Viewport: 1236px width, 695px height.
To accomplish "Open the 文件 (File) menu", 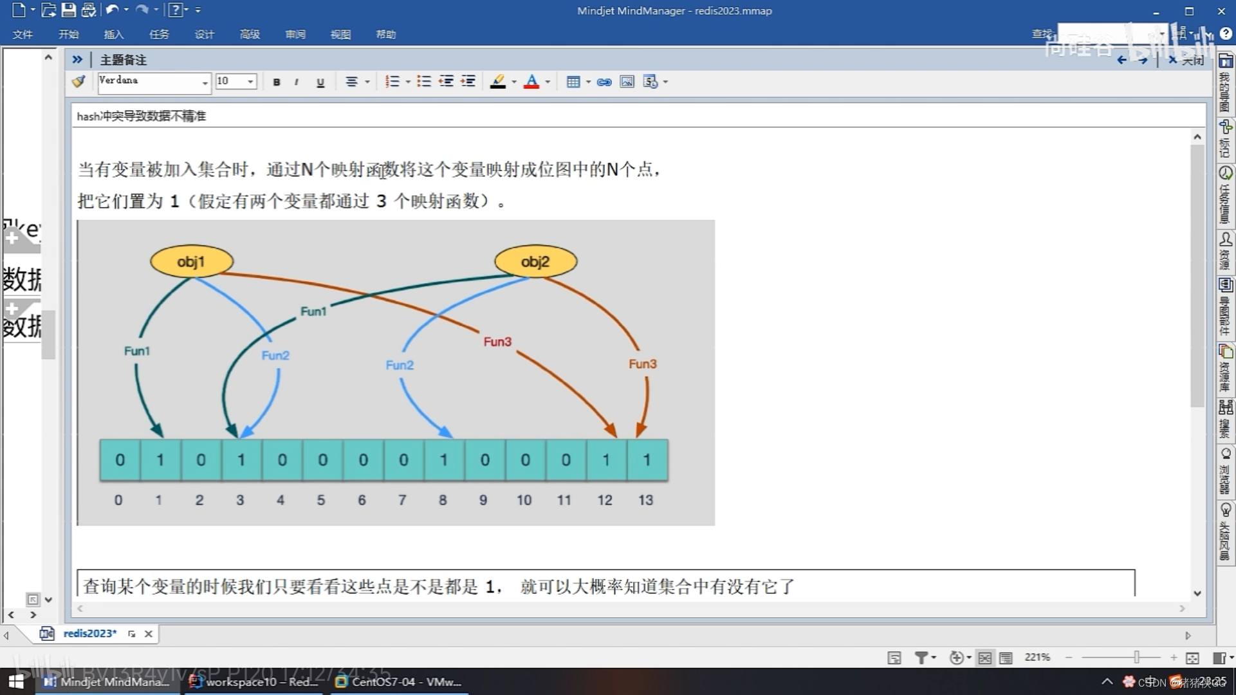I will coord(23,34).
